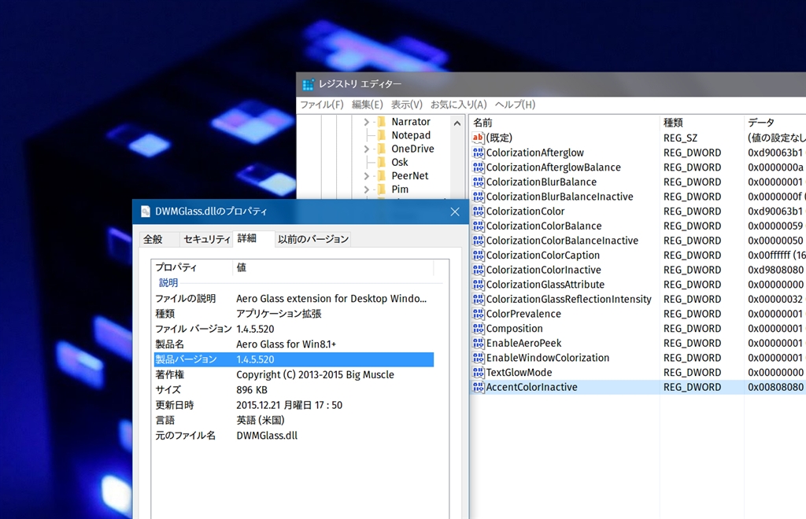
Task: Click the Osk folder icon
Action: point(382,162)
